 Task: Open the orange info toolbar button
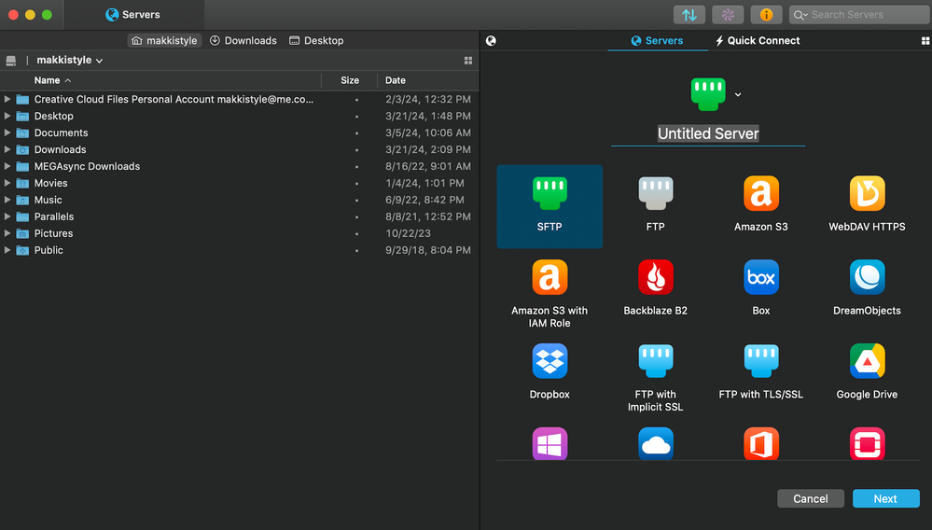tap(766, 15)
